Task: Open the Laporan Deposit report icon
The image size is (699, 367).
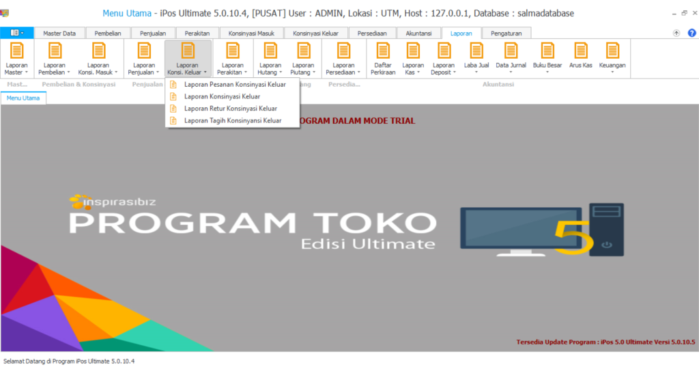Action: [x=444, y=51]
